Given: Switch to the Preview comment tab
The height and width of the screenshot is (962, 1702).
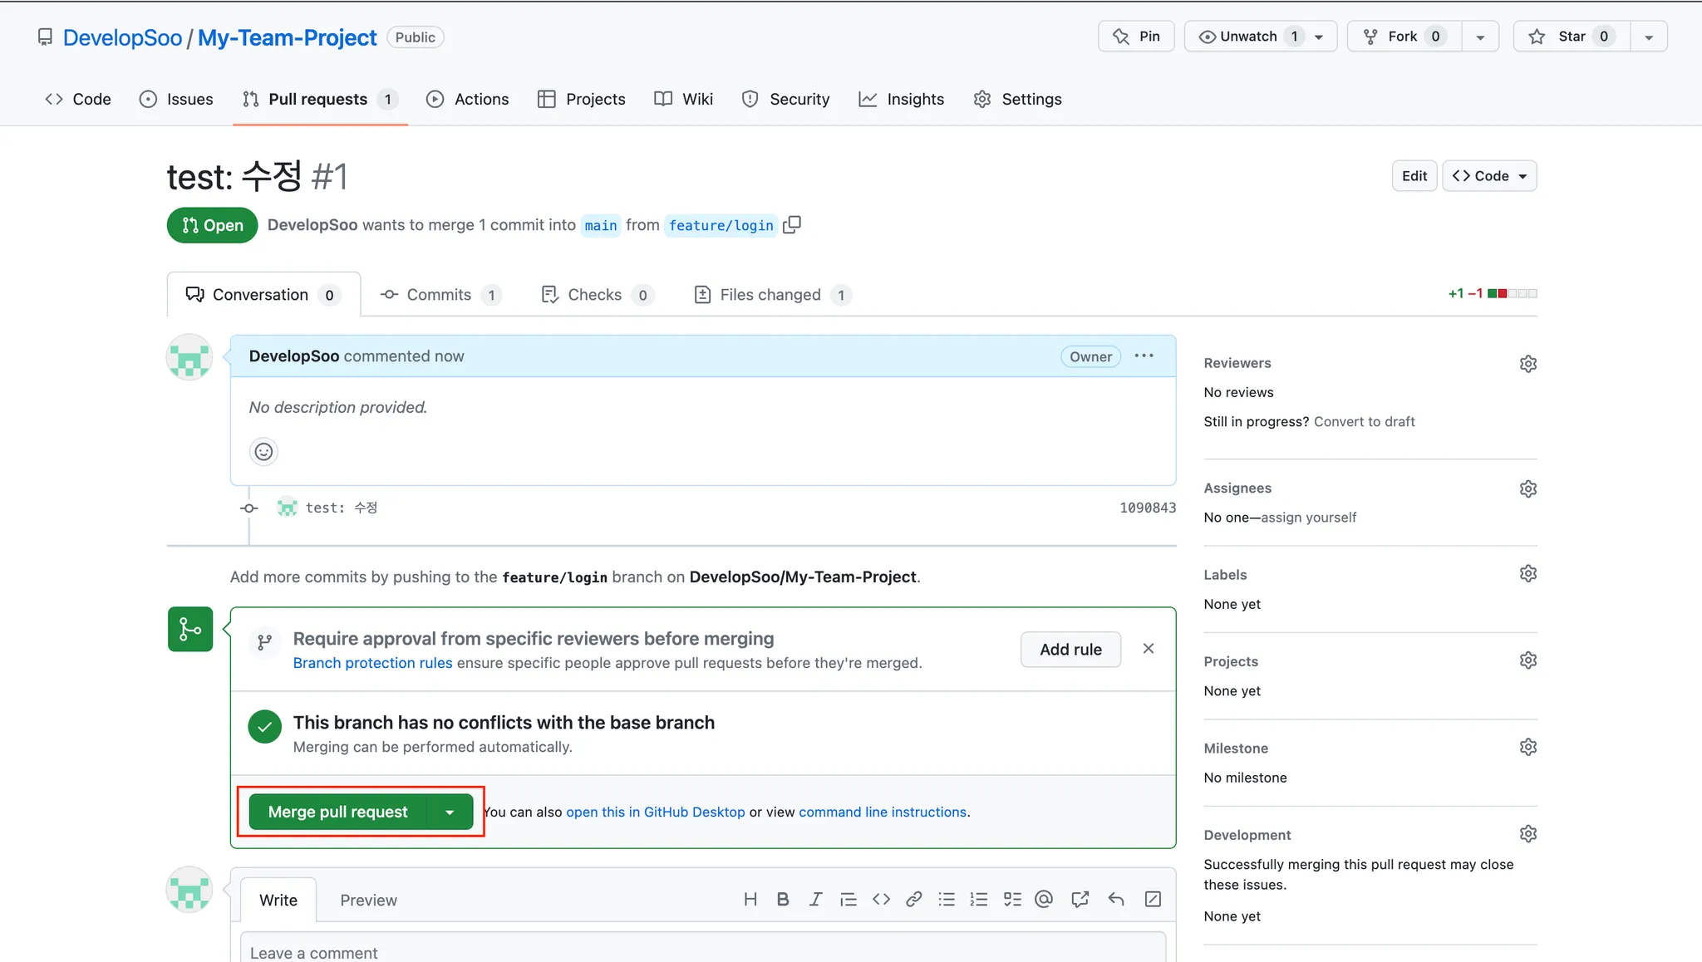Looking at the screenshot, I should pos(368,901).
